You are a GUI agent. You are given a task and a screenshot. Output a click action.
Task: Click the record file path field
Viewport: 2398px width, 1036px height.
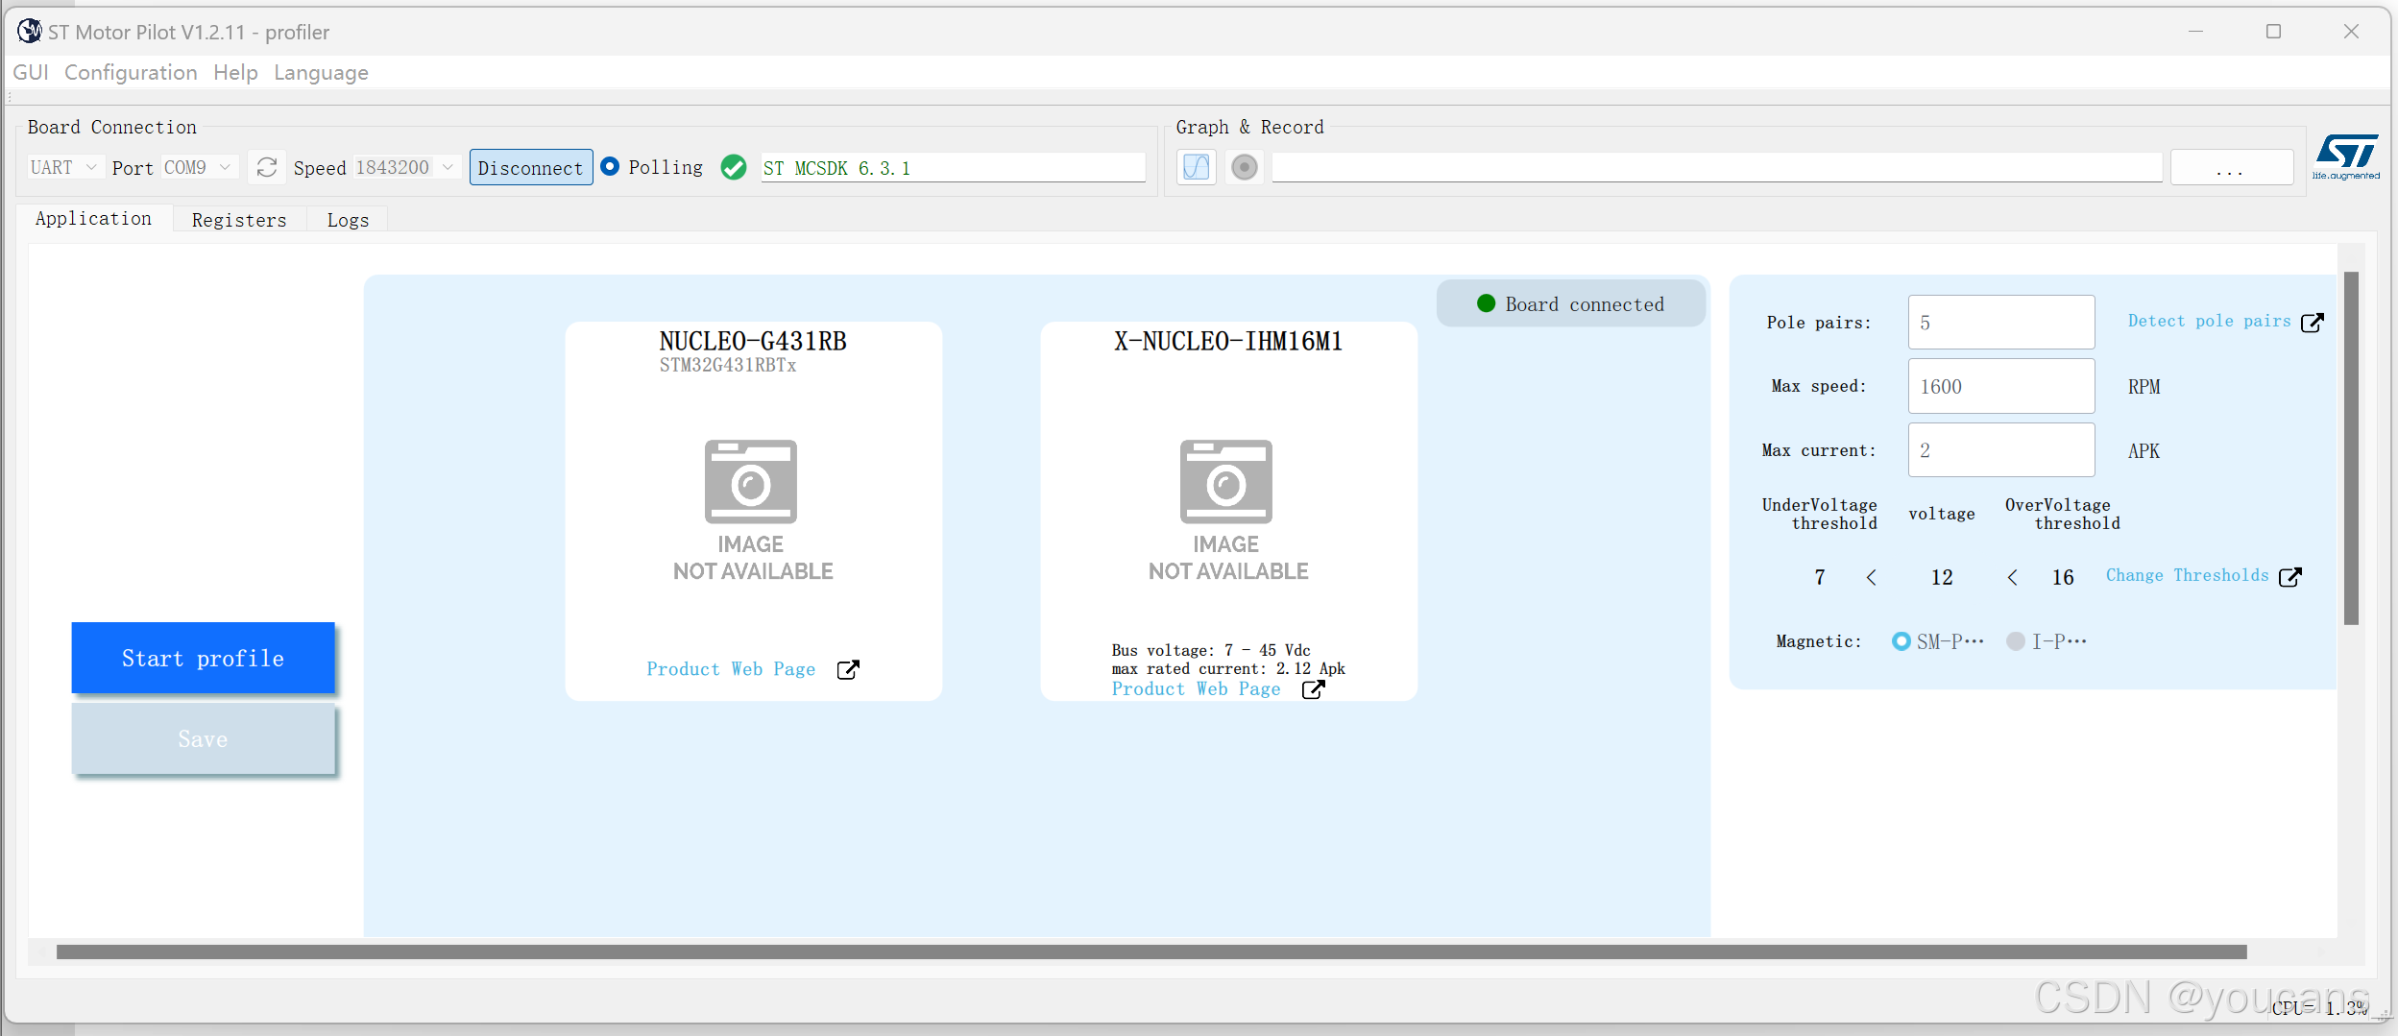1717,167
